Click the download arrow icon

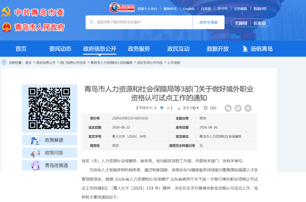179,108
